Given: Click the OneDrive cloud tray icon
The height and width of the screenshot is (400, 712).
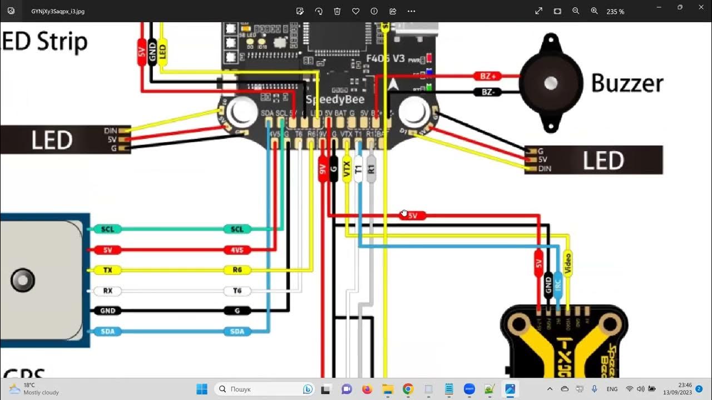Looking at the screenshot, I should (x=565, y=389).
